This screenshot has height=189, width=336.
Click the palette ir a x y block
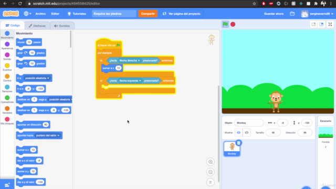click(31, 89)
